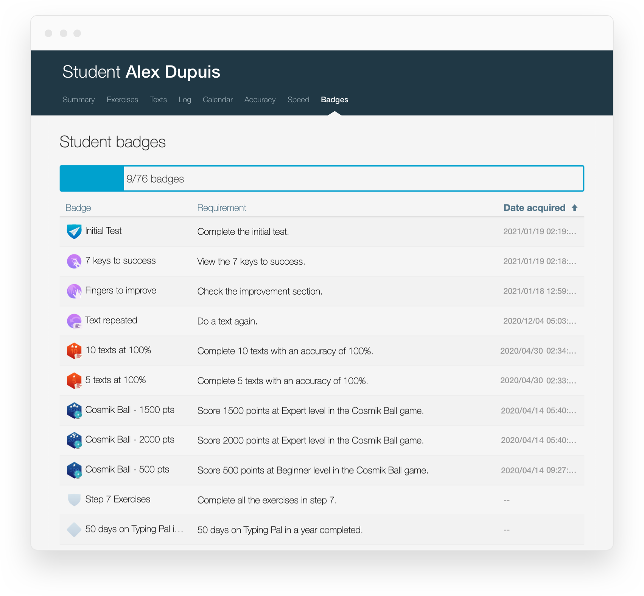Click the Text repeated badge icon
The image size is (644, 596).
74,321
